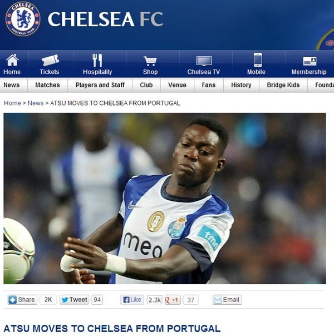Like the article on Facebook
334x336 pixels.
click(x=132, y=300)
